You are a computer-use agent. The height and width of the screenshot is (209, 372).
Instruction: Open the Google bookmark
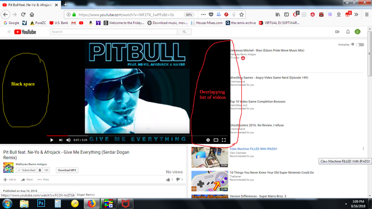pos(12,23)
